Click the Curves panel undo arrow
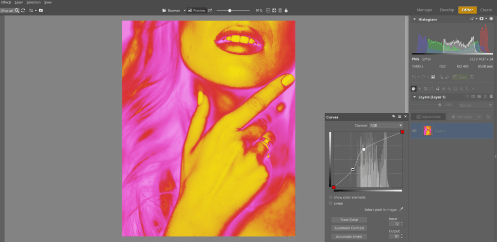 click(393, 117)
